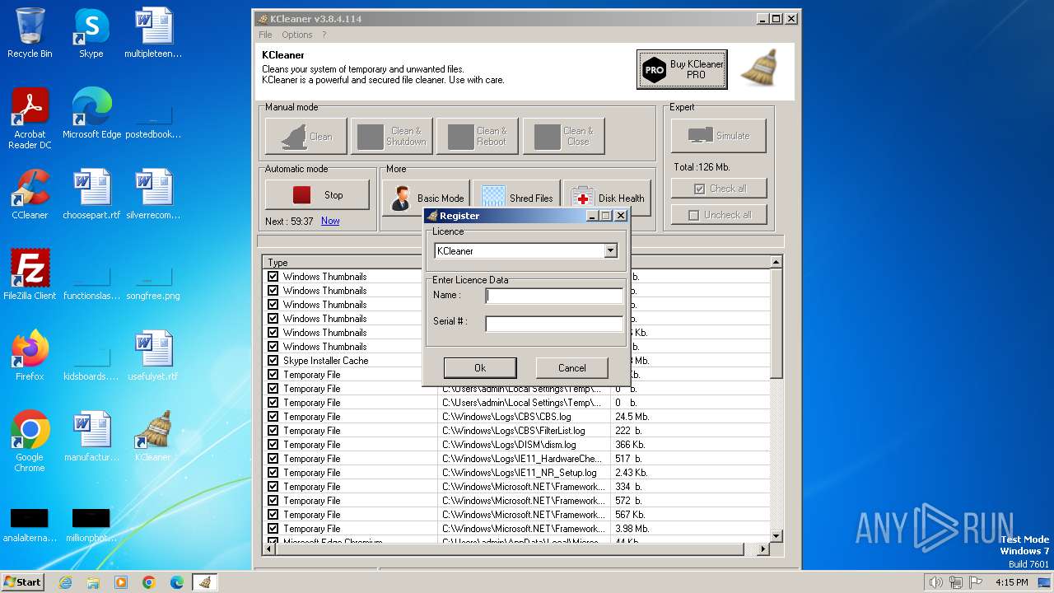Toggle checkbox for IE11_HardwareChe row
Image resolution: width=1054 pixels, height=593 pixels.
[273, 459]
